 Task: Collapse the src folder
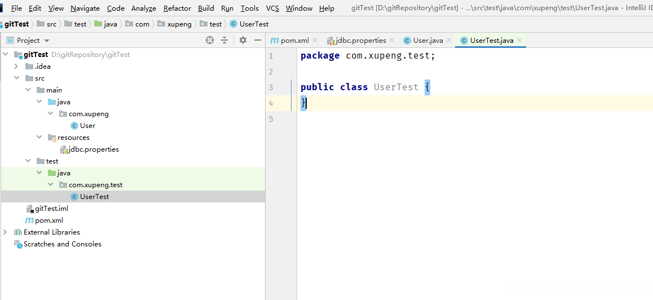pos(16,78)
